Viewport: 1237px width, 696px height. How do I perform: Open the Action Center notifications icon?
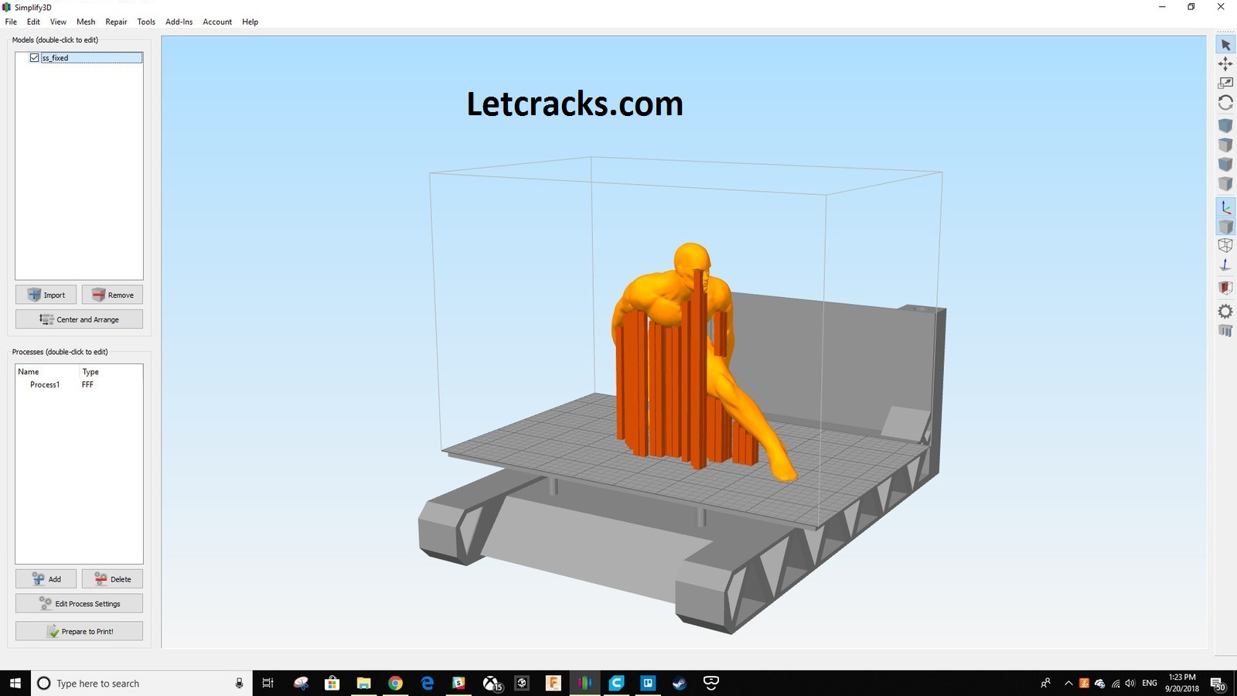1218,684
